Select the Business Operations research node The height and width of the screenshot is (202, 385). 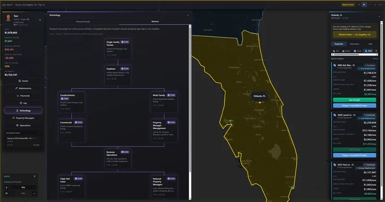tap(118, 159)
